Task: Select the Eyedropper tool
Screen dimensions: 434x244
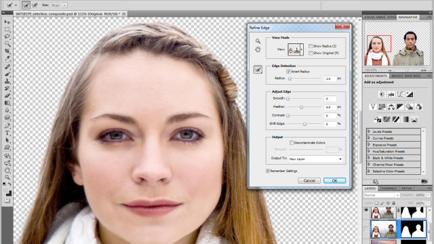Action: (x=7, y=58)
